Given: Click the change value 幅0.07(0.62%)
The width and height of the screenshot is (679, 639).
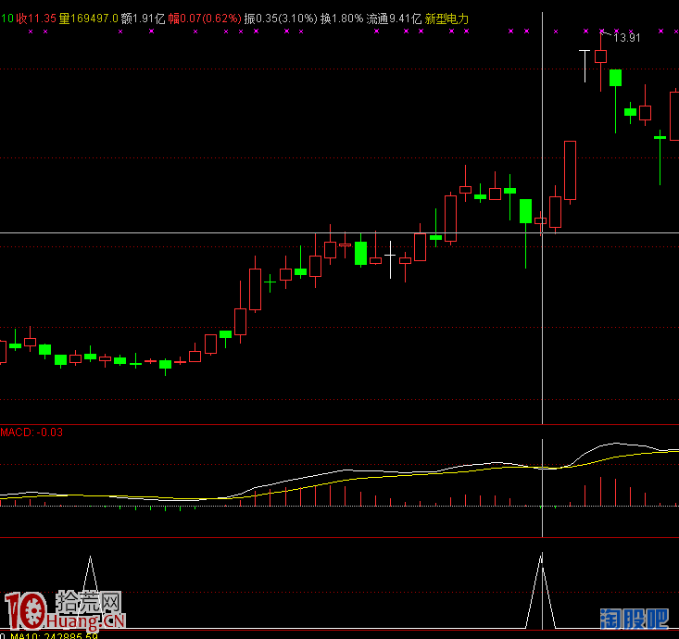Looking at the screenshot, I should (205, 19).
